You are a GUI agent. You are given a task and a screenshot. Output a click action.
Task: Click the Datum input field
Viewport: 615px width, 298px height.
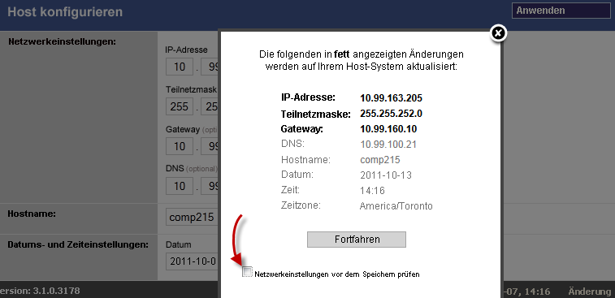click(x=193, y=261)
